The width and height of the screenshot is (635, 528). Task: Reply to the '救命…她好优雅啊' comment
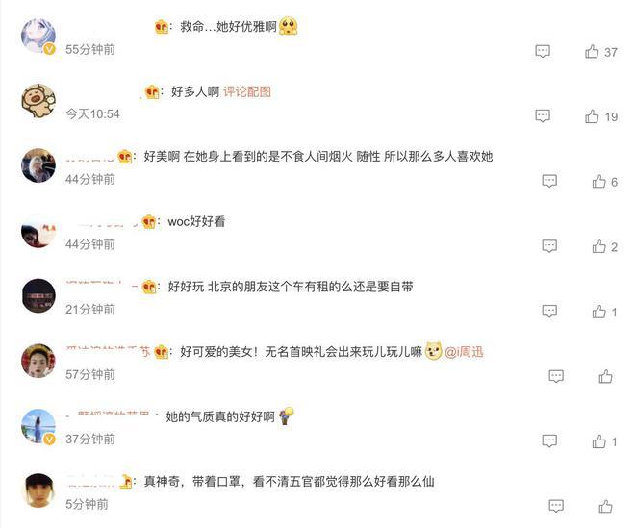click(543, 51)
